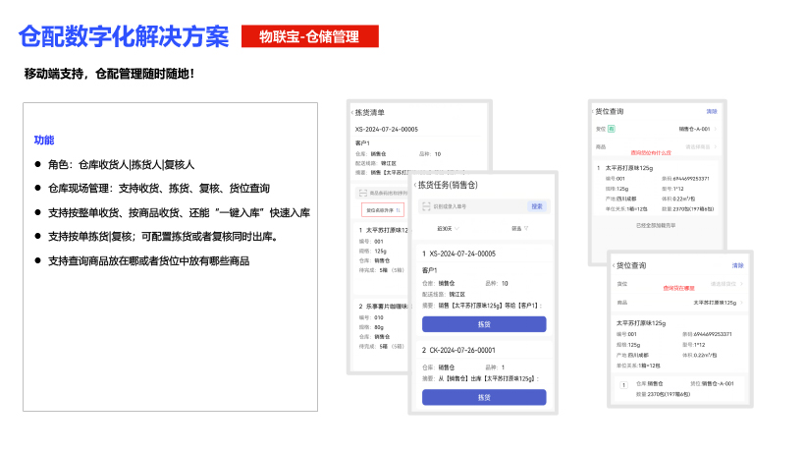Tap the barcode icon in the search field
The image size is (805, 453).
424,206
